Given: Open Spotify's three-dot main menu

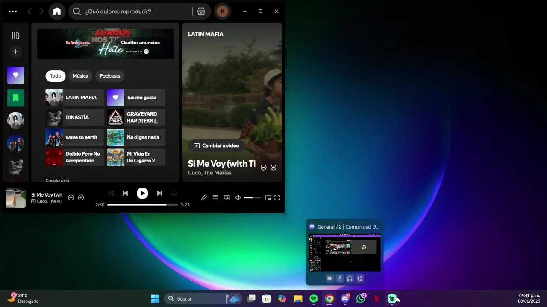Looking at the screenshot, I should (x=13, y=12).
